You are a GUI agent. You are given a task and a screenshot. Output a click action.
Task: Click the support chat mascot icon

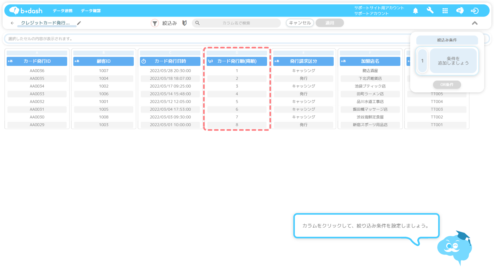click(460, 10)
